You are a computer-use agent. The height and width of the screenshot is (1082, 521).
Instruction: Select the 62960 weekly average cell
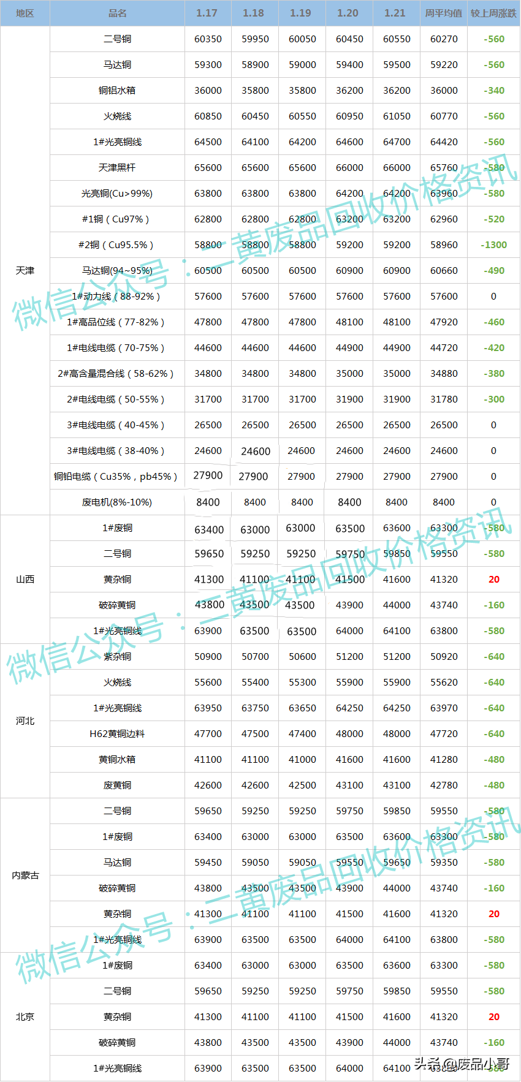tap(444, 219)
